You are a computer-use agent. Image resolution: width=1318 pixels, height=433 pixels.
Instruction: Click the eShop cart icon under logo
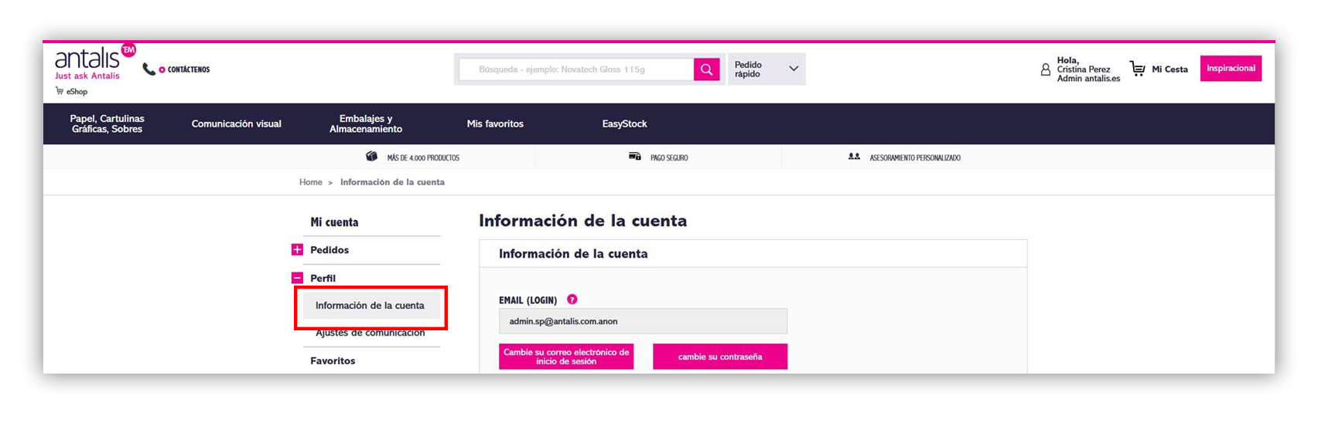(x=60, y=91)
